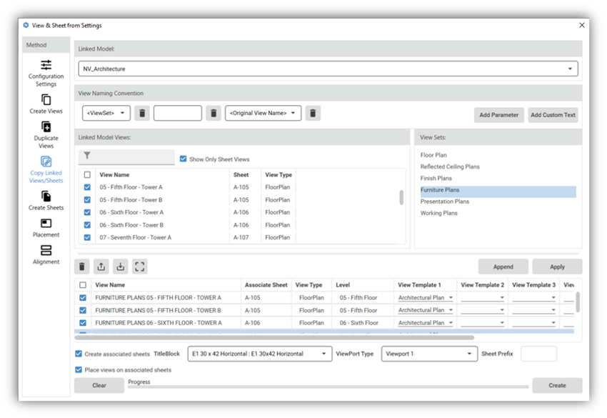Click the Sheet Prefix input field
The width and height of the screenshot is (607, 418).
click(x=538, y=354)
